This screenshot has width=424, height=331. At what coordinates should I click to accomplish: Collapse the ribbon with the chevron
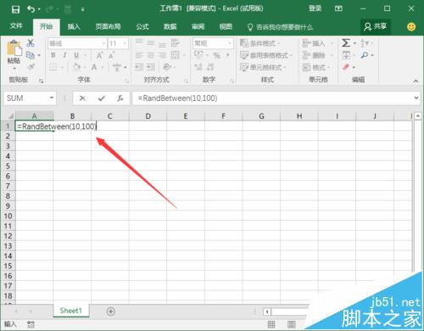(x=416, y=81)
